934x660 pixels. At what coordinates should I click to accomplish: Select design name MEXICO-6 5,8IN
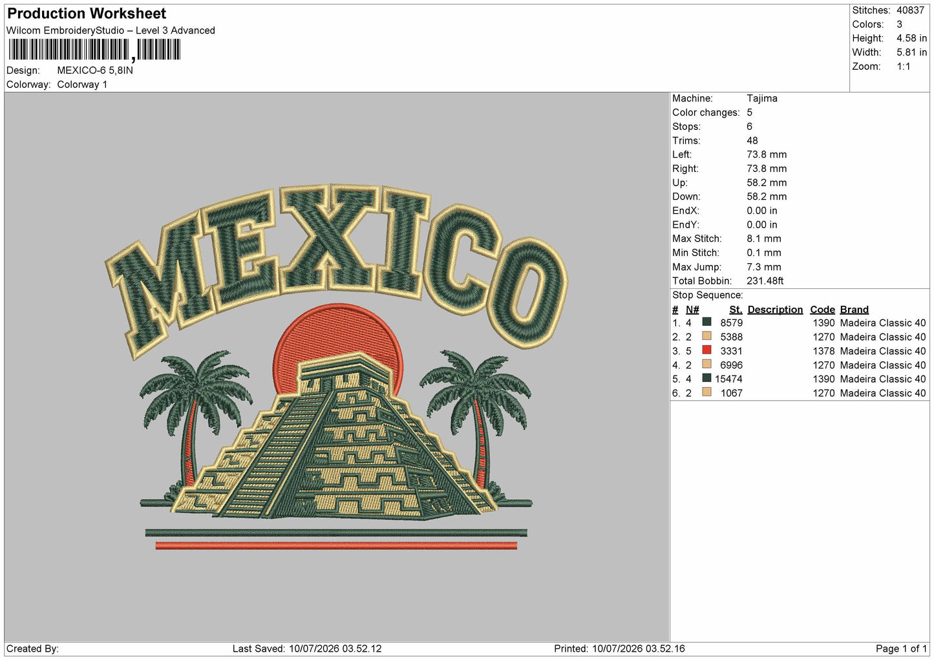point(95,70)
